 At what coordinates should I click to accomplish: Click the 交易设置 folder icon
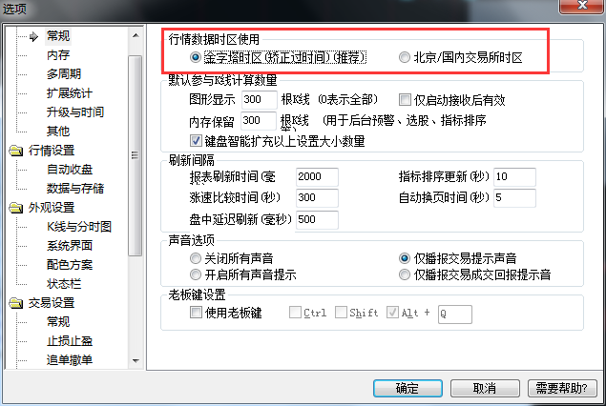16,303
